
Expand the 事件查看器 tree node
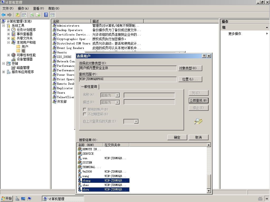tap(8, 34)
